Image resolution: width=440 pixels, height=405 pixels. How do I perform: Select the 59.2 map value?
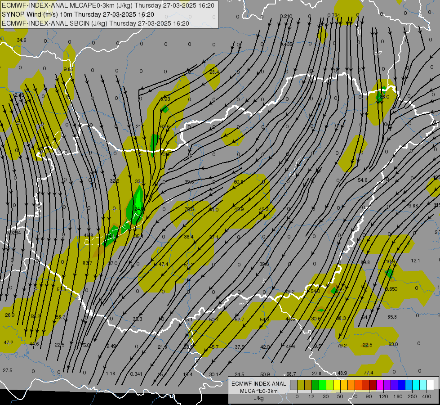coord(36,316)
